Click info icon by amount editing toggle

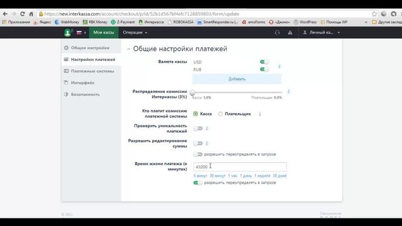coord(207,143)
